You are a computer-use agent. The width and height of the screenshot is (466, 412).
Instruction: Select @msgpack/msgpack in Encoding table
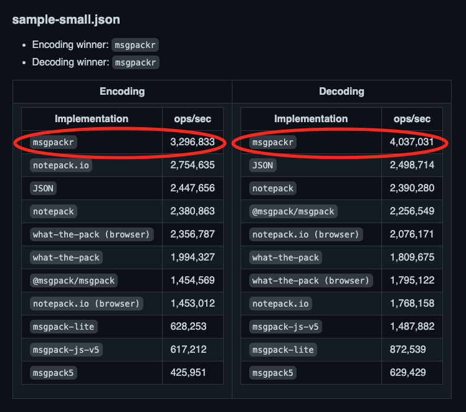(74, 280)
